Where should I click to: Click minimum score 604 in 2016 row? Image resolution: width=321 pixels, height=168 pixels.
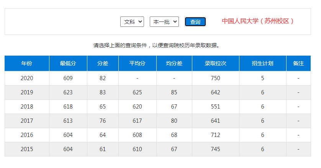pyautogui.click(x=68, y=135)
